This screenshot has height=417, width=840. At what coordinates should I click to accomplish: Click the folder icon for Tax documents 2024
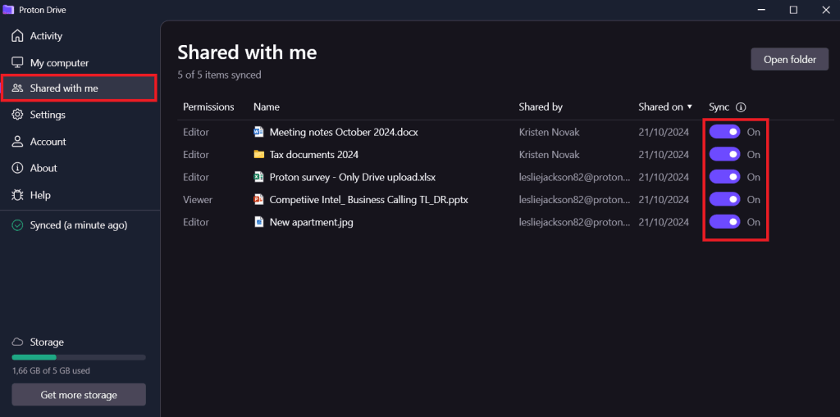[258, 155]
